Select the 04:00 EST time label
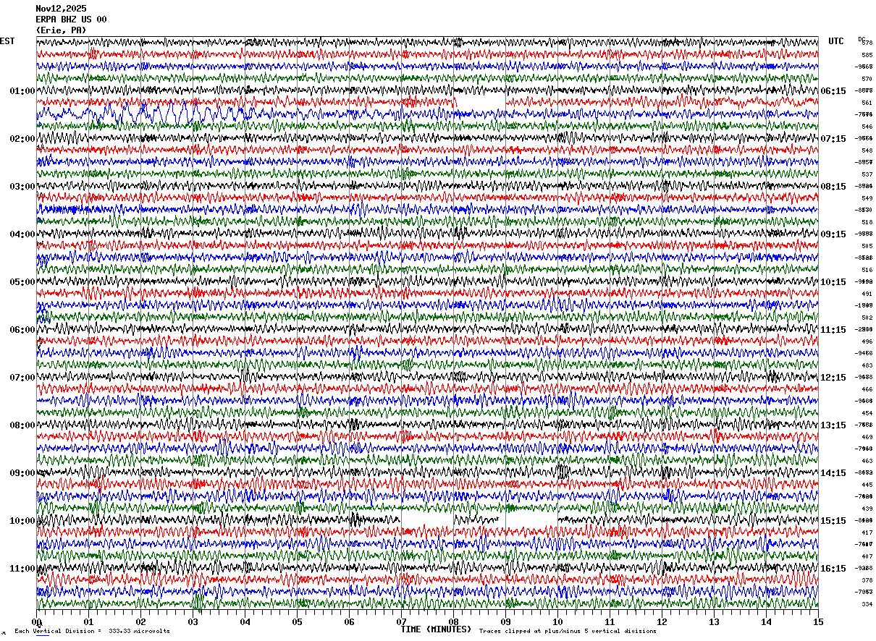Image resolution: width=876 pixels, height=641 pixels. pos(22,234)
